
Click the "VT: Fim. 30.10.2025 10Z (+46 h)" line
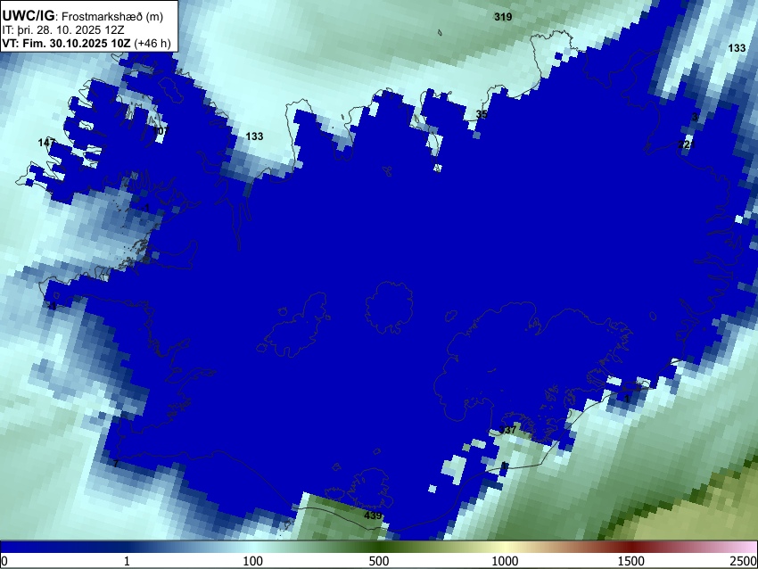click(x=87, y=43)
